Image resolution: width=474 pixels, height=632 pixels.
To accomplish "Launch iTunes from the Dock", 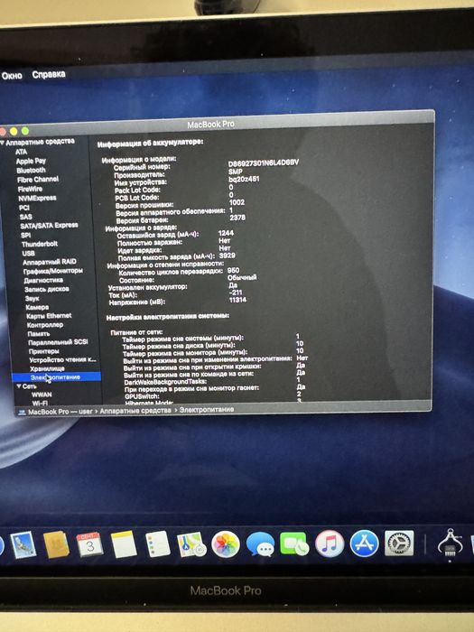I will click(330, 544).
